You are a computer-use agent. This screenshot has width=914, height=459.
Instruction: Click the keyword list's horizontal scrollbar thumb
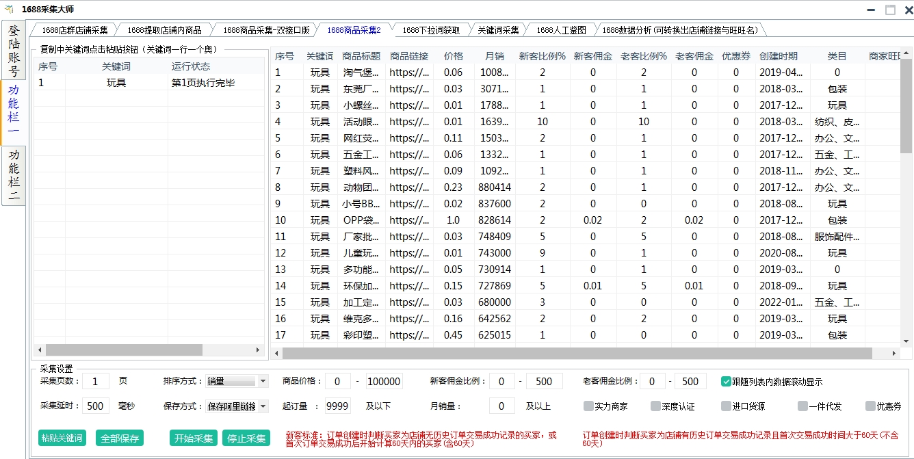click(x=125, y=350)
